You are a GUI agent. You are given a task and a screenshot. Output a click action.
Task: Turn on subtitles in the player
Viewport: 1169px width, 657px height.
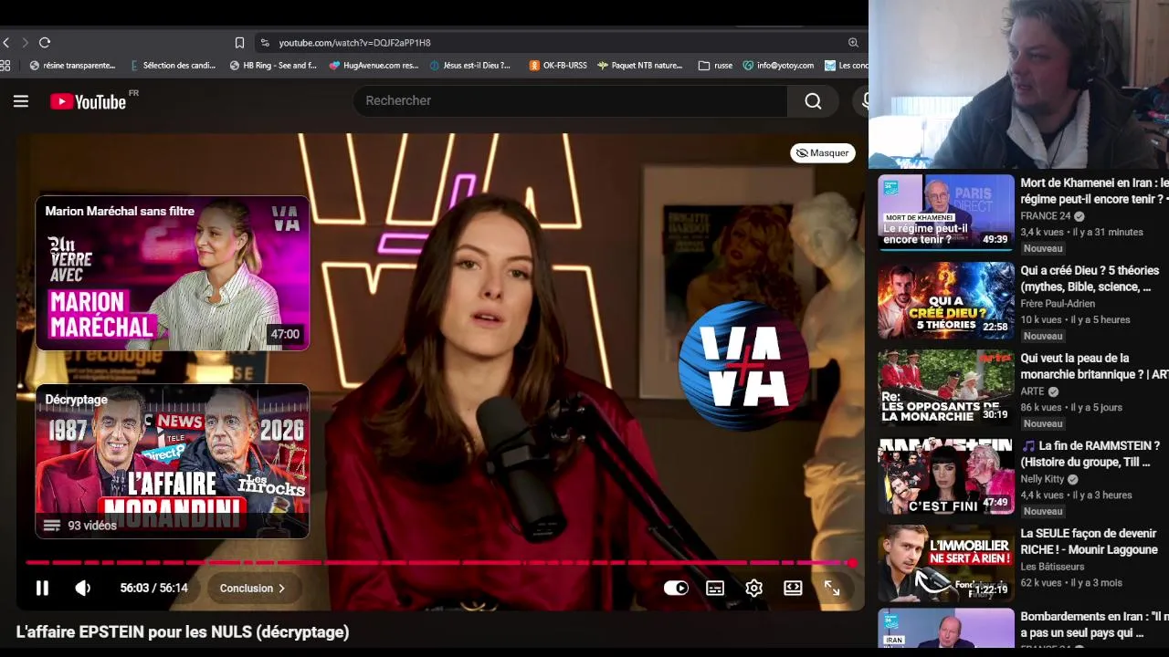click(x=715, y=589)
